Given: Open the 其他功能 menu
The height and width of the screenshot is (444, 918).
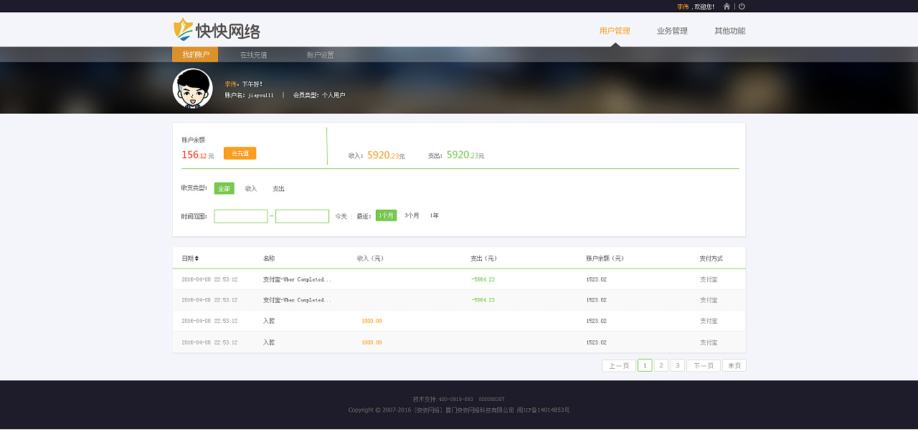Looking at the screenshot, I should pyautogui.click(x=729, y=31).
